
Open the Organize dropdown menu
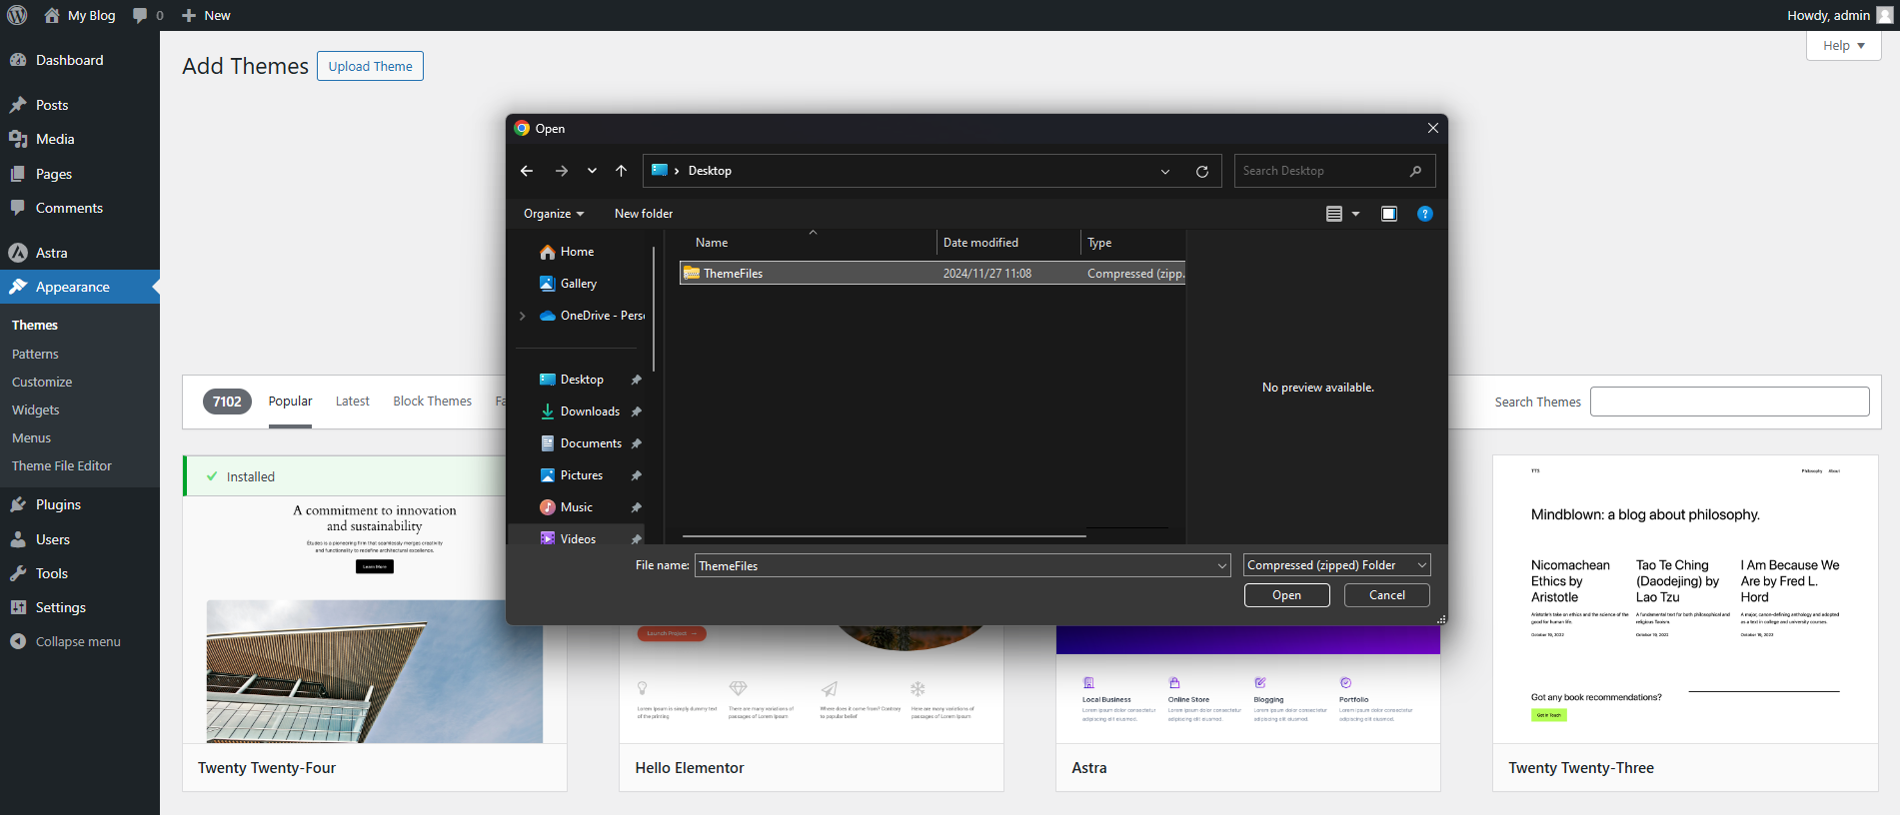click(554, 214)
